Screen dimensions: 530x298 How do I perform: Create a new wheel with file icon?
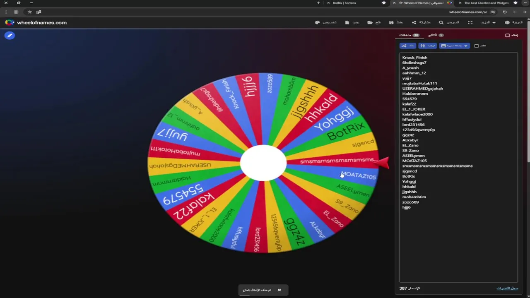pyautogui.click(x=347, y=22)
